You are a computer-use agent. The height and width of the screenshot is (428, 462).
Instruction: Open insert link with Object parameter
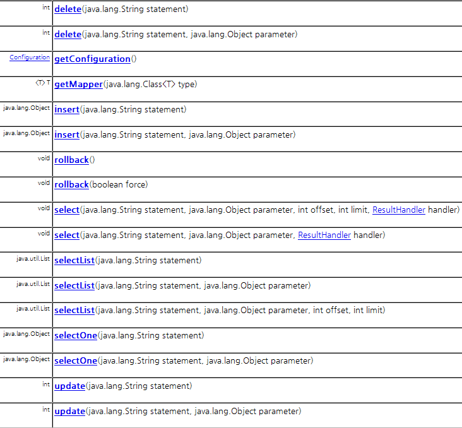67,134
